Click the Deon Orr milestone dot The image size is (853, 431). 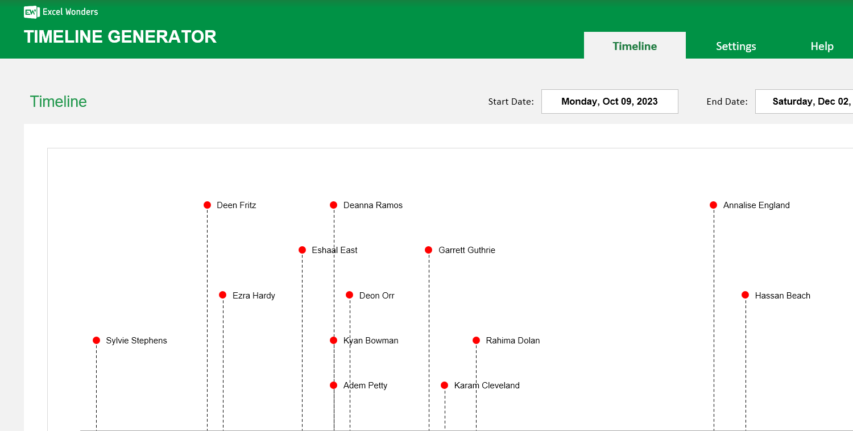coord(349,295)
